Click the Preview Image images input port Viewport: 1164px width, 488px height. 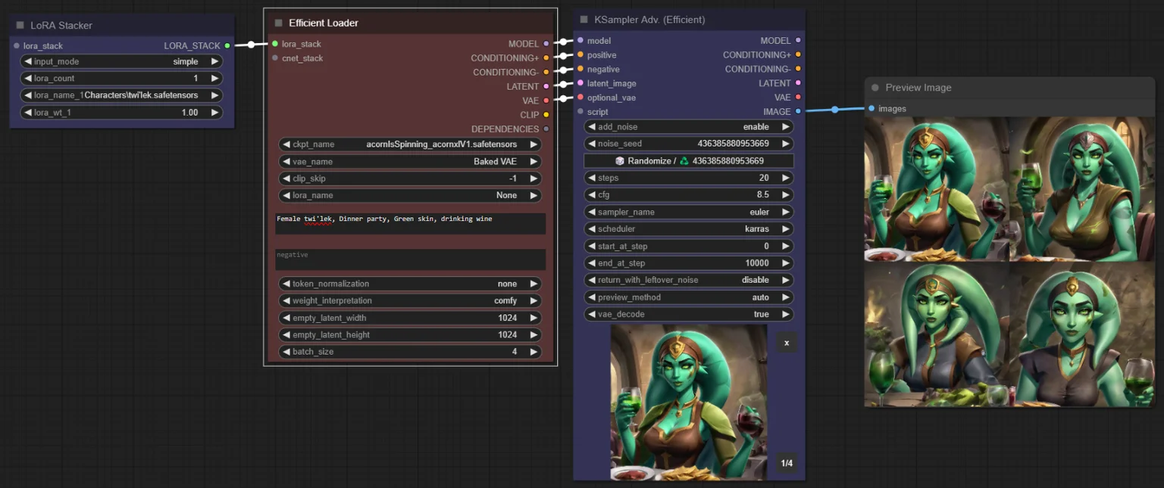[x=871, y=108]
